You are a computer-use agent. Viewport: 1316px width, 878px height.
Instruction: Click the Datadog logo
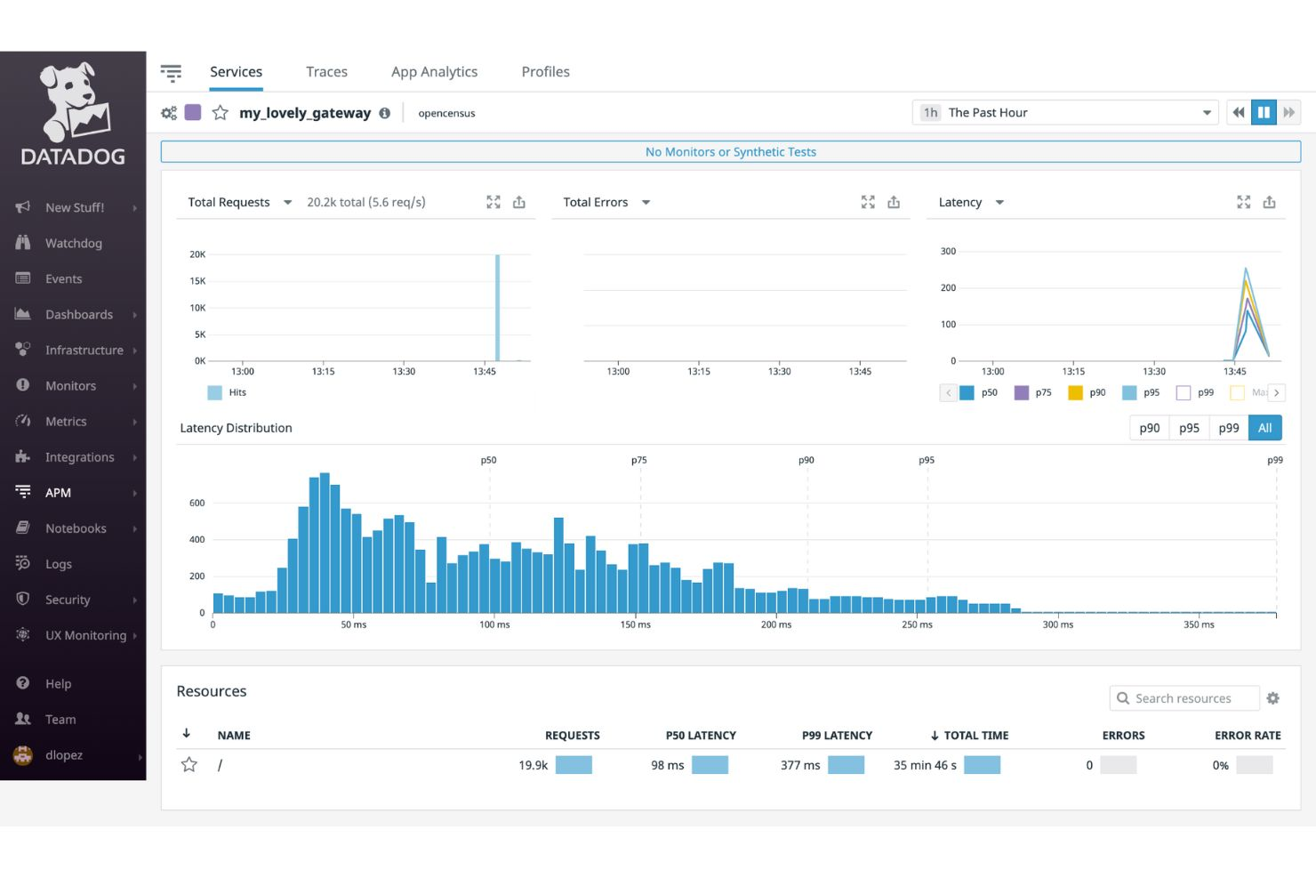point(73,114)
